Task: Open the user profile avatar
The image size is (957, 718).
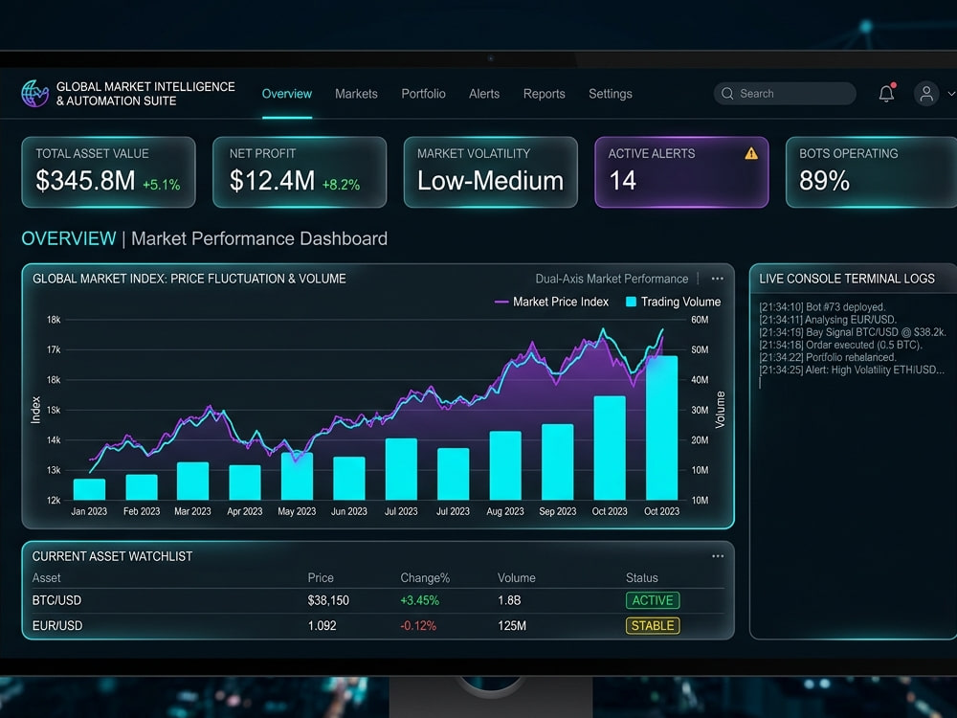Action: 925,94
